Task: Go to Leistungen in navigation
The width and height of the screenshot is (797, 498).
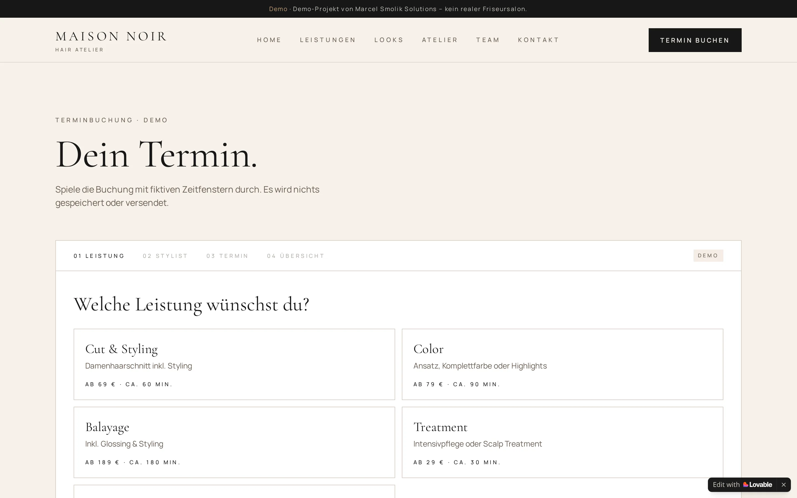Action: coord(328,40)
